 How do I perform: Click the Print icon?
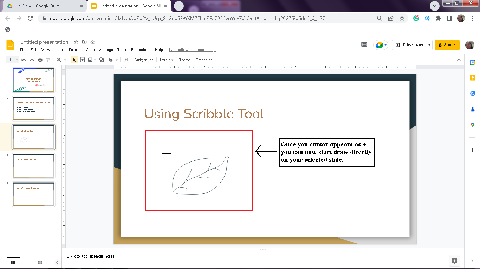[40, 60]
